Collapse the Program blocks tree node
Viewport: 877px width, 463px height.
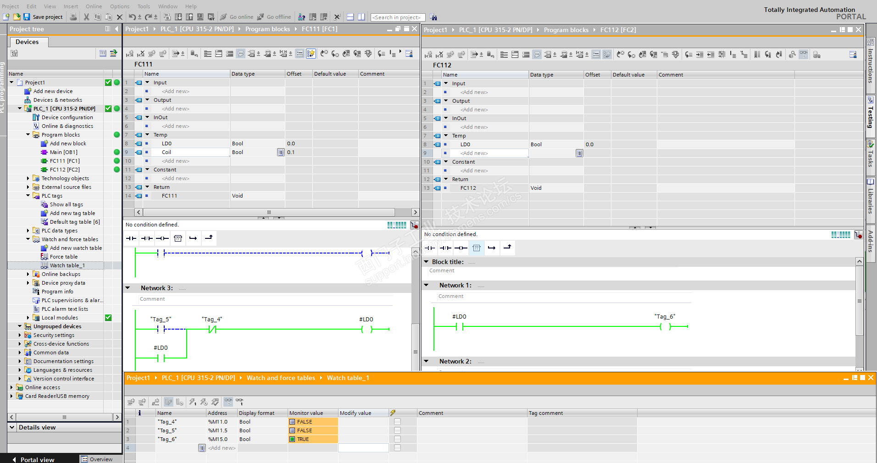28,135
